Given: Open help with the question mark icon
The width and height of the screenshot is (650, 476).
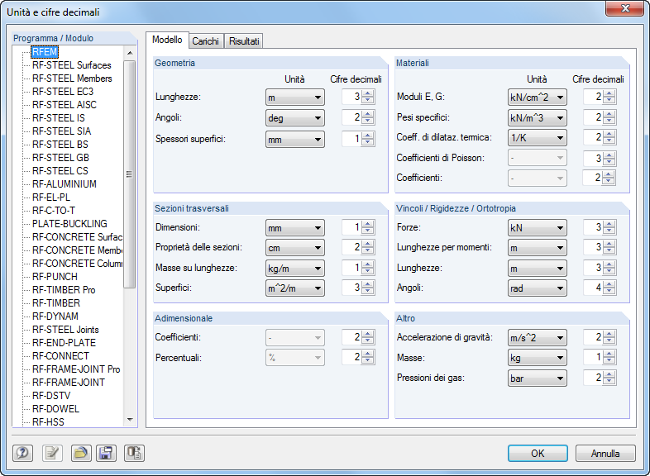Looking at the screenshot, I should pos(22,453).
